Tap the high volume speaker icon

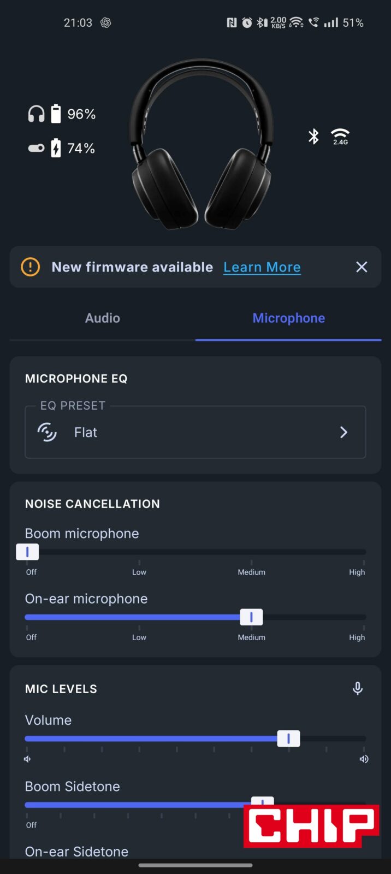pos(364,759)
